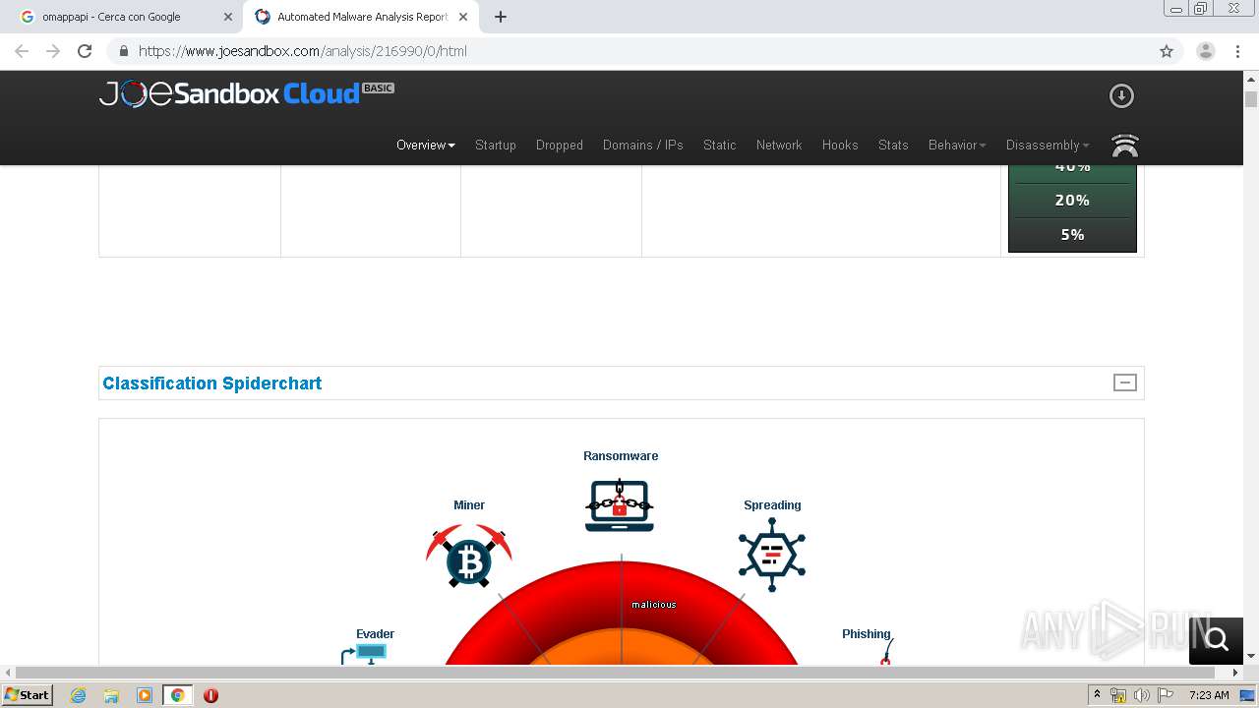Select Chrome in the taskbar
The image size is (1259, 708).
click(x=177, y=695)
